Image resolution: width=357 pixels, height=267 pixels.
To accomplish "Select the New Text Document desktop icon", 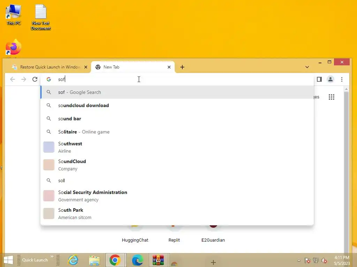I will point(41,17).
